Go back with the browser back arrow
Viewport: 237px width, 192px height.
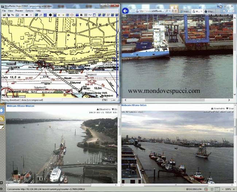click(x=125, y=11)
